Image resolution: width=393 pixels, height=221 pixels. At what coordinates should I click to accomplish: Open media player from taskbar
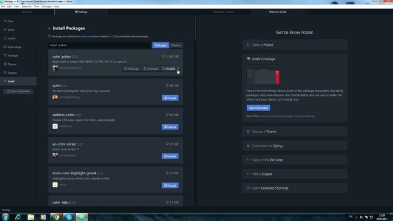point(43,217)
